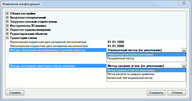Expand Загрузка скважин старого фонда section
Viewport: 192px width, 101px height.
tap(7, 22)
